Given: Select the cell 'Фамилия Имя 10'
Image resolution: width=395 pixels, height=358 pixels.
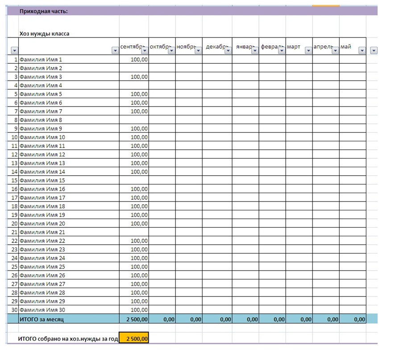Looking at the screenshot, I should point(69,137).
